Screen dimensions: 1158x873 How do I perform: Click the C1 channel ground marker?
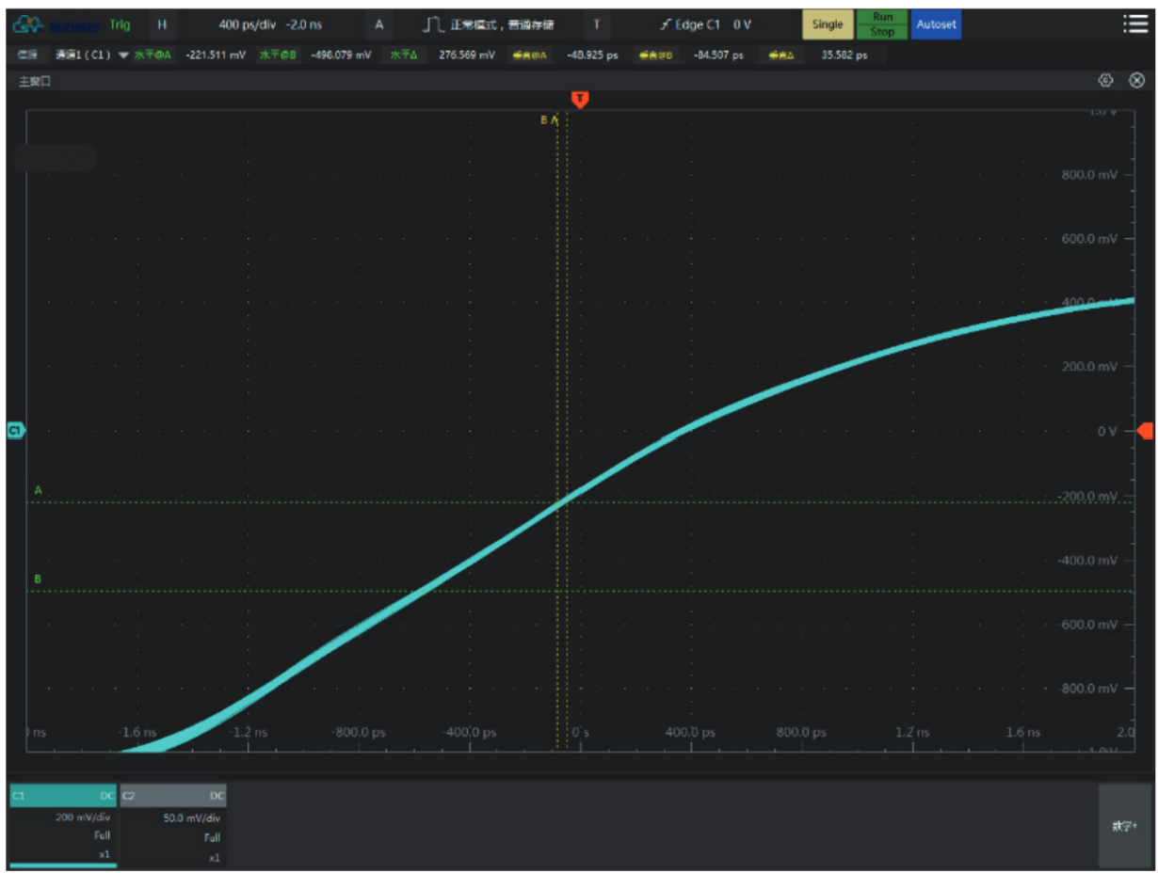[15, 430]
